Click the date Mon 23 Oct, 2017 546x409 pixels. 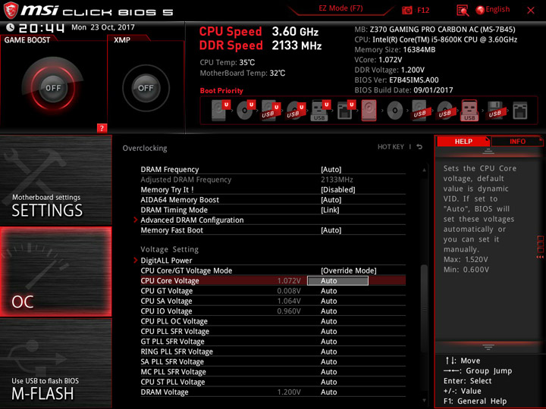103,27
